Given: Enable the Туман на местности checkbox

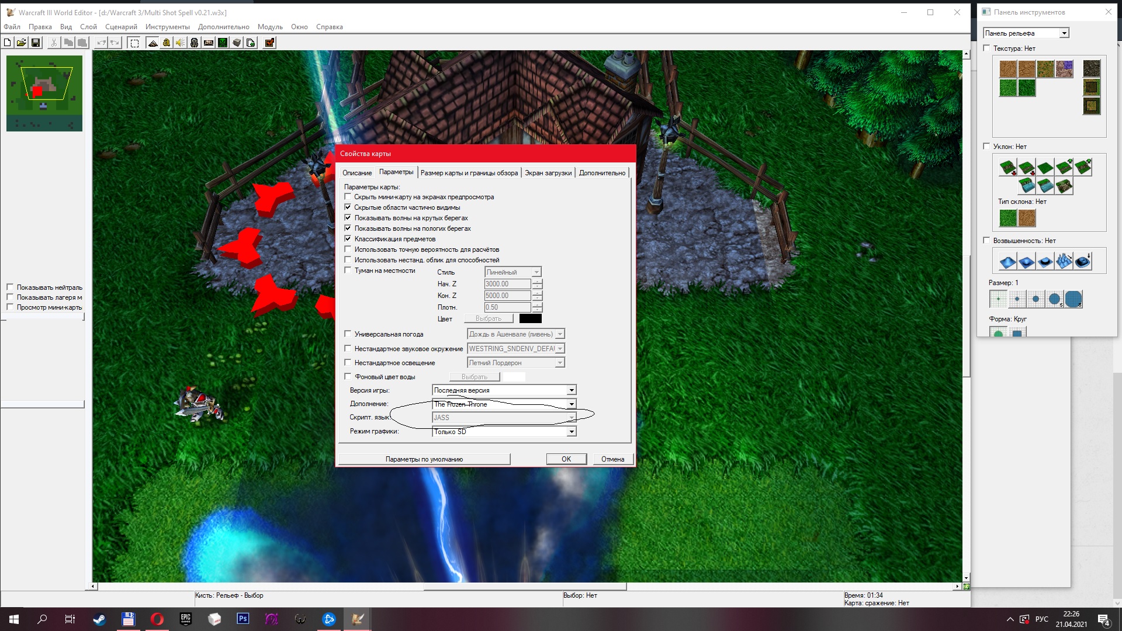Looking at the screenshot, I should coord(348,271).
